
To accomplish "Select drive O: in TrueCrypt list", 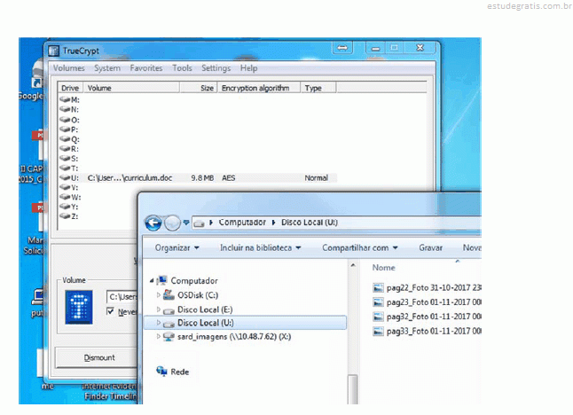I will [70, 120].
